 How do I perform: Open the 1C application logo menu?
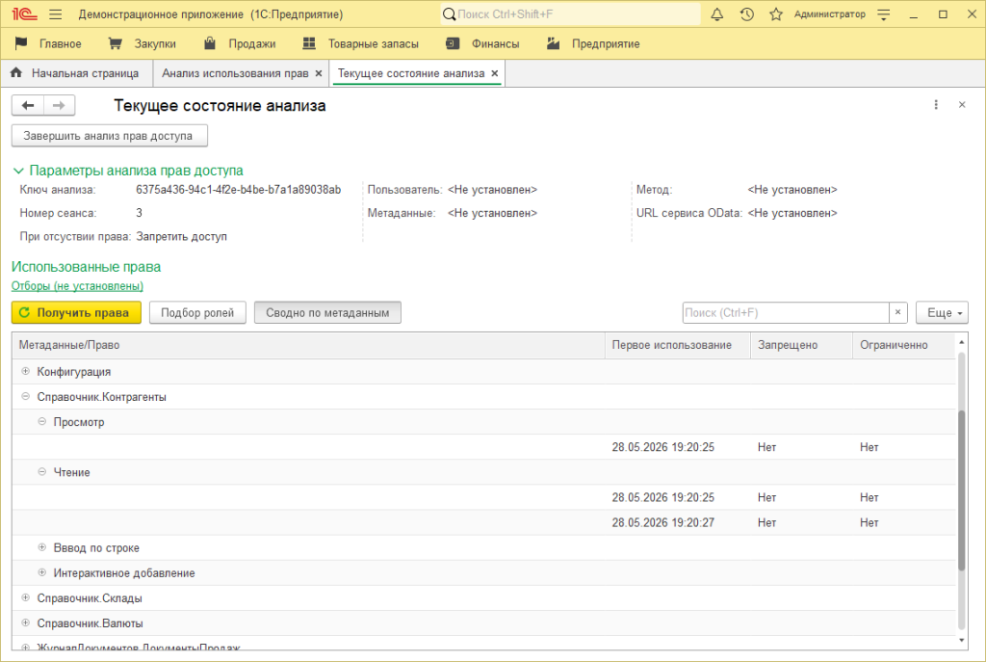(x=24, y=13)
